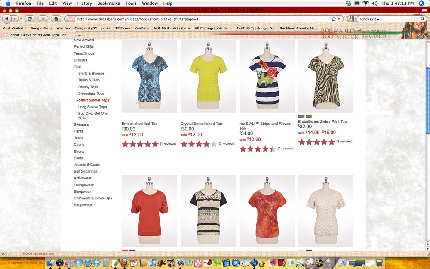This screenshot has height=269, width=430.
Task: Open the new tab plus button
Action: [x=80, y=35]
